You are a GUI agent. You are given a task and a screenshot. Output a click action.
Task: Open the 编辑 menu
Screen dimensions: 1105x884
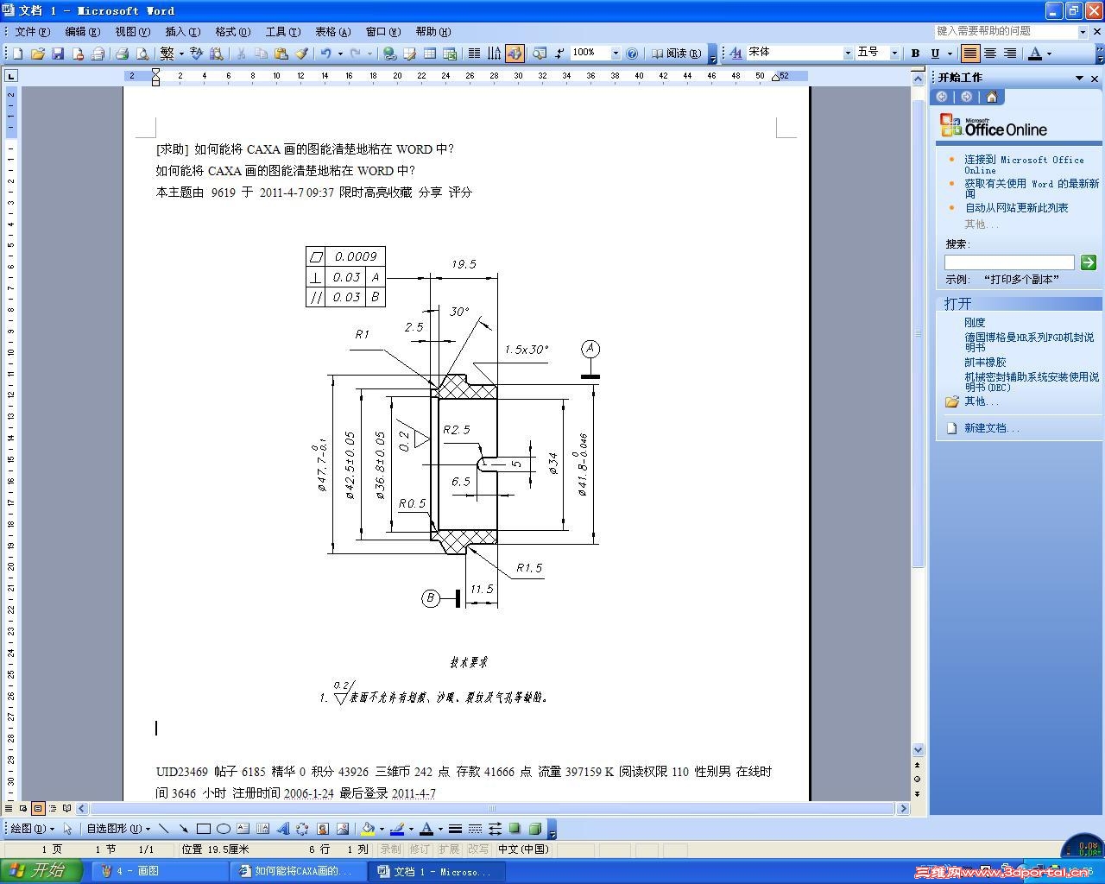point(83,31)
